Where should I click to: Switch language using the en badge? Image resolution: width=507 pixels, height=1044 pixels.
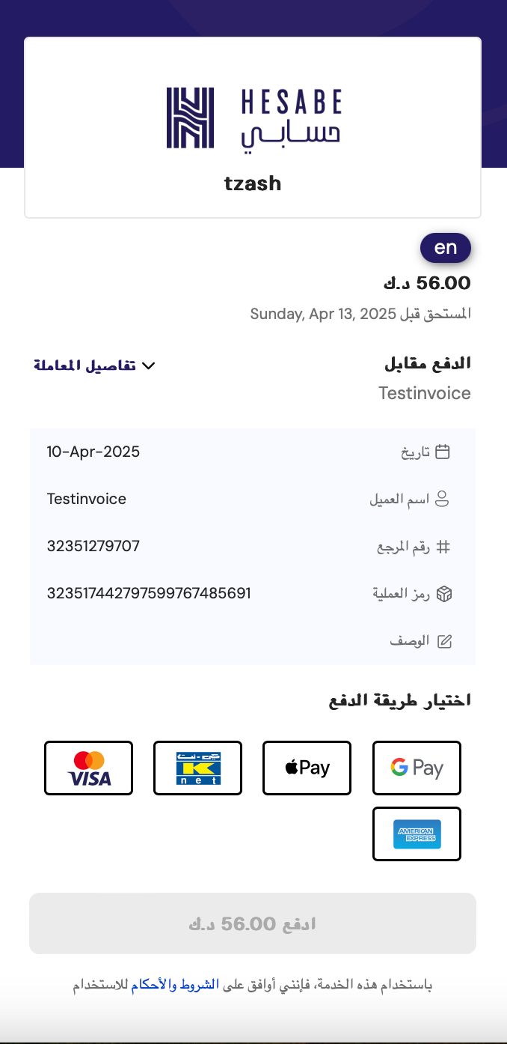coord(446,248)
